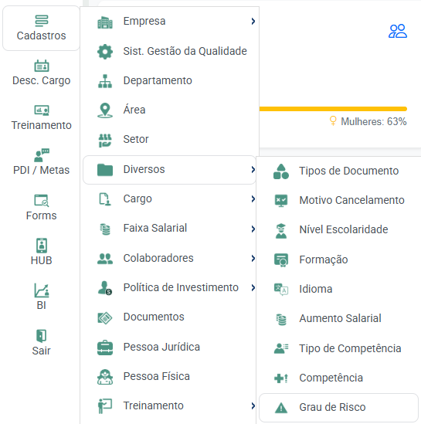
Task: Click the Sair door icon
Action: [42, 336]
